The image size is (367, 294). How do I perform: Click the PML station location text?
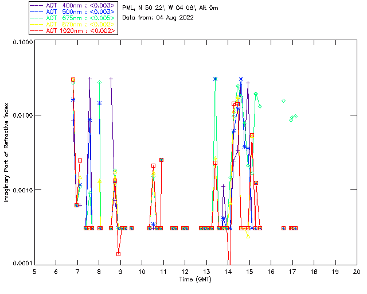[170, 8]
